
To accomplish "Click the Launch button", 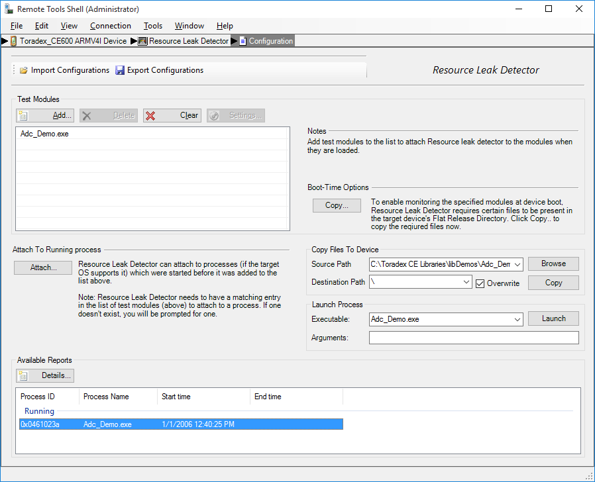I will (553, 318).
